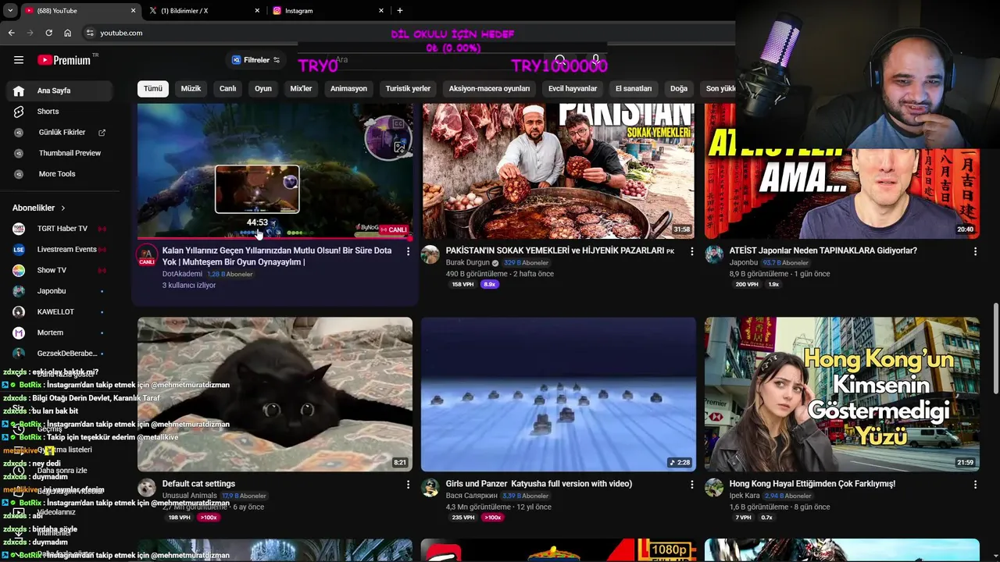The image size is (1000, 562).
Task: Open the tab search dropdown arrow
Action: point(10,11)
